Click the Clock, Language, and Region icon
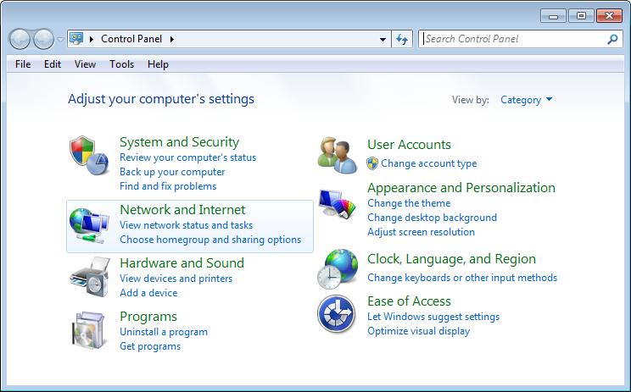The height and width of the screenshot is (392, 631). [x=337, y=269]
